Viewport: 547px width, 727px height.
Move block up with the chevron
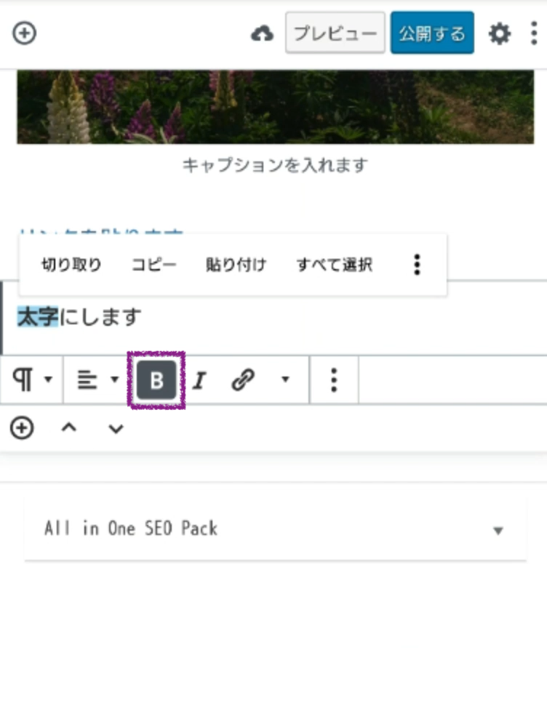pyautogui.click(x=68, y=428)
